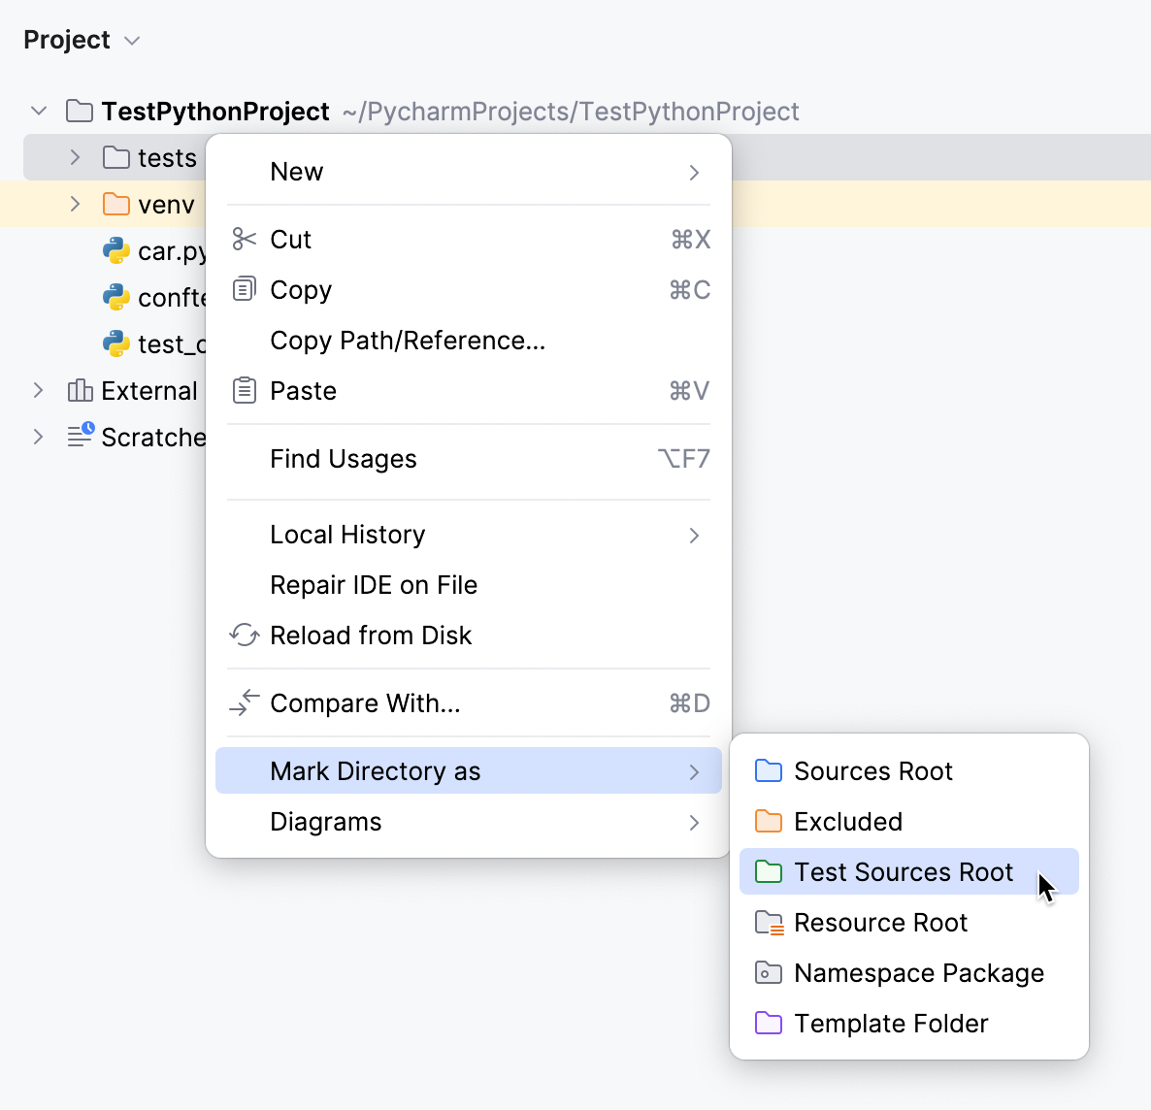Click the orange Excluded folder icon

[768, 821]
